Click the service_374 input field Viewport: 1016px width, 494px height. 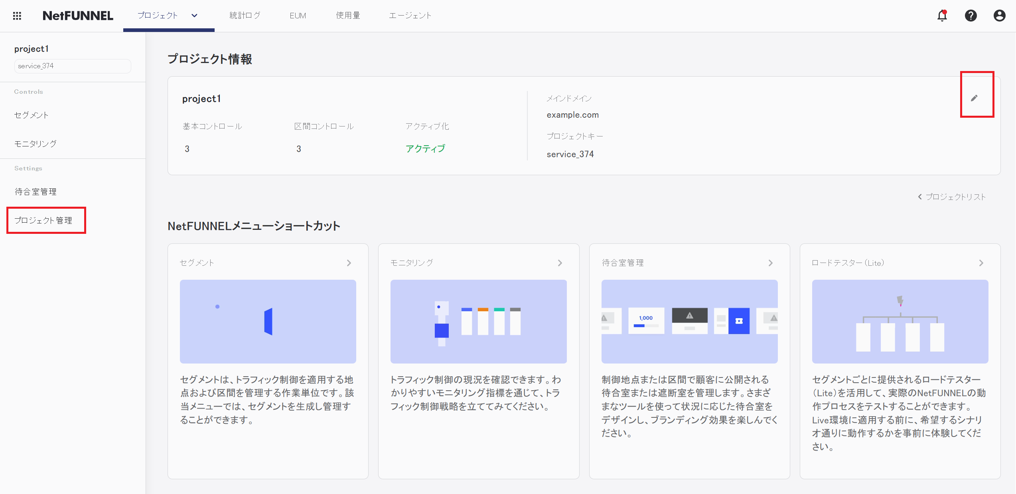point(72,66)
